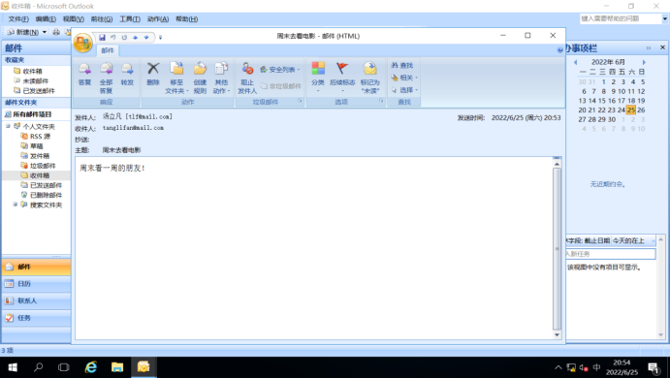This screenshot has height=378, width=670.
Task: Open the 安全列表 (Safe Lists) dropdown
Action: (280, 69)
